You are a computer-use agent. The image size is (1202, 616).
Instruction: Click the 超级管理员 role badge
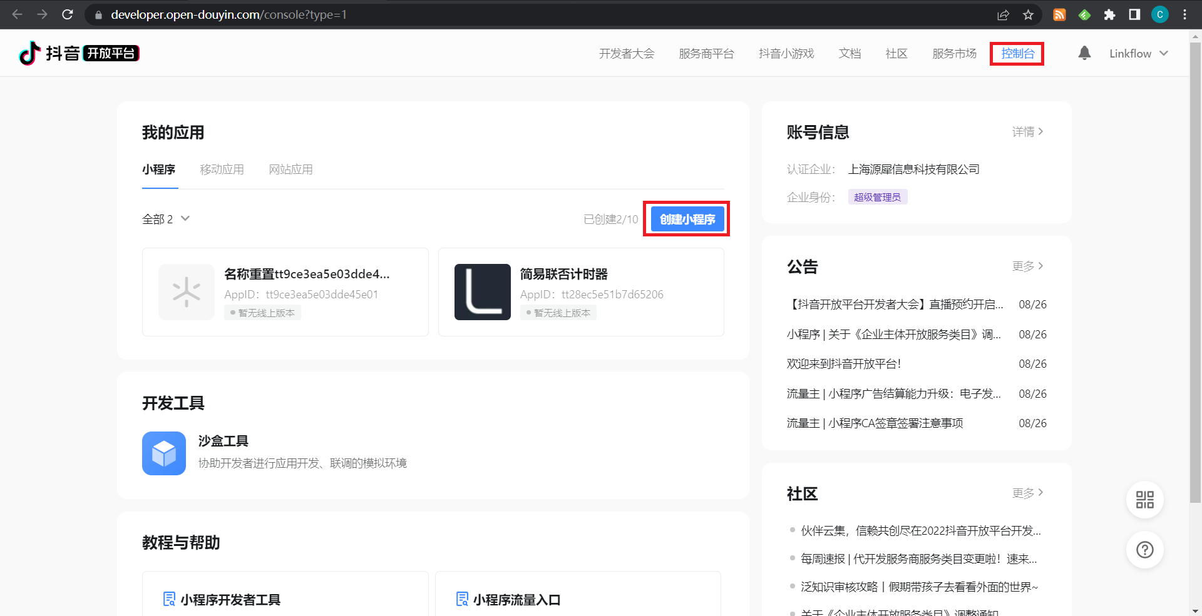pos(877,197)
